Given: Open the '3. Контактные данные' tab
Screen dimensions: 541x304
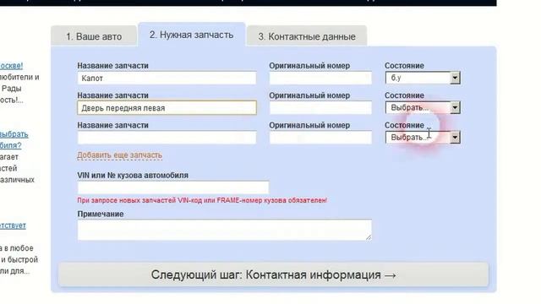Looking at the screenshot, I should point(307,35).
